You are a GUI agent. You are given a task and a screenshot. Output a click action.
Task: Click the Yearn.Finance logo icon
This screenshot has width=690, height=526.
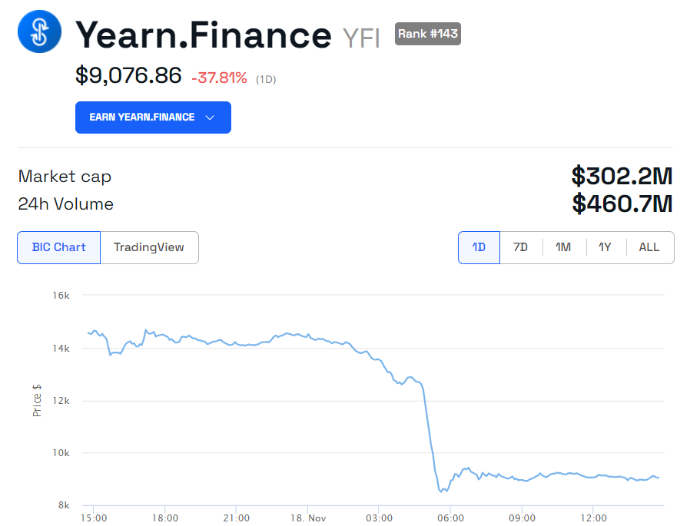(39, 31)
